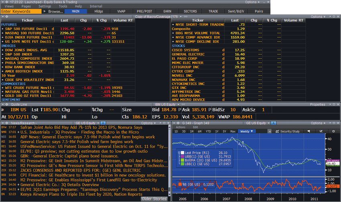Open GE US Equity dropdown in News panel
This screenshot has width=341, height=202.
(x=98, y=123)
